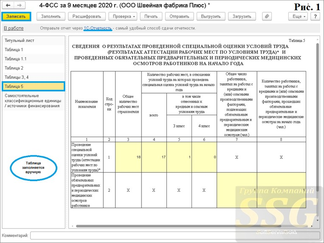Viewport: 324px width, 243px height.
Task: Open the В работе status link
Action: [14, 28]
